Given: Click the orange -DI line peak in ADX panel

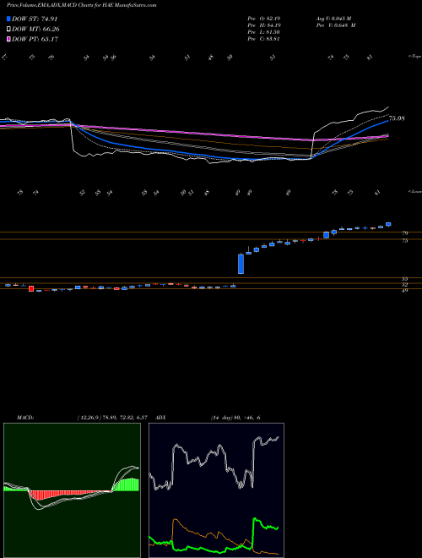Looking at the screenshot, I should pos(174,521).
